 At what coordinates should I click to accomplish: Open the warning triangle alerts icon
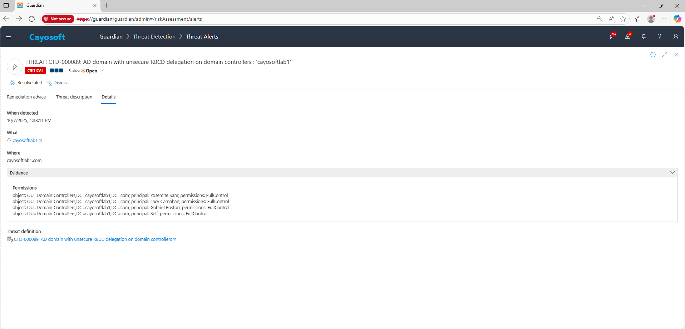coord(627,36)
